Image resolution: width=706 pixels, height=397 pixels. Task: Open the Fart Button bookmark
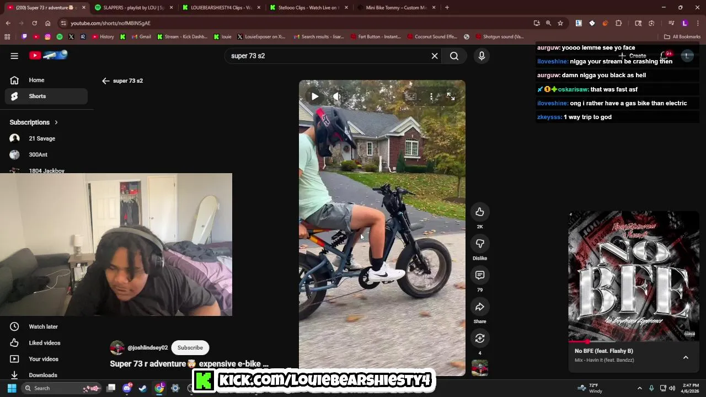tap(375, 37)
